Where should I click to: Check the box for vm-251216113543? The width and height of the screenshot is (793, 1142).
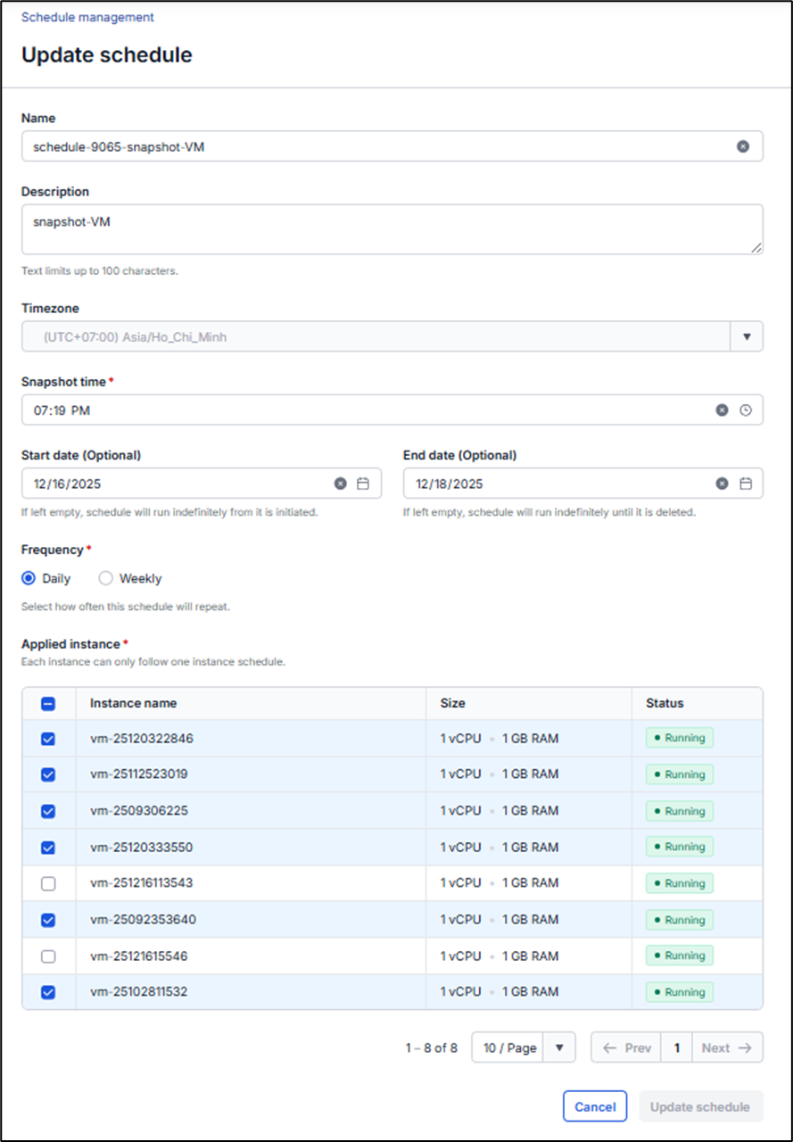point(48,883)
